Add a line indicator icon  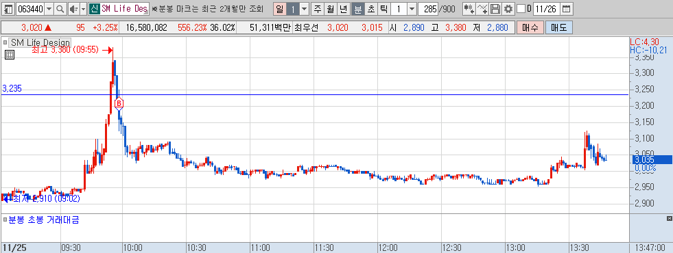(483, 9)
